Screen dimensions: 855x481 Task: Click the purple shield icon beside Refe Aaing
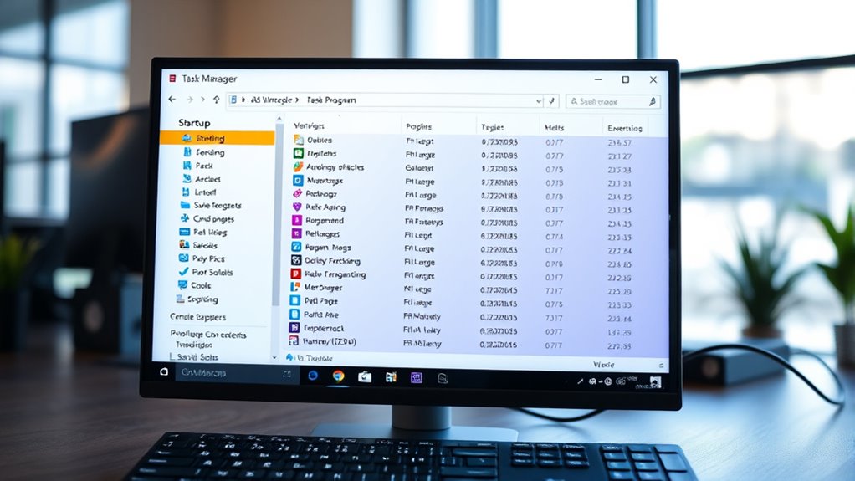297,207
